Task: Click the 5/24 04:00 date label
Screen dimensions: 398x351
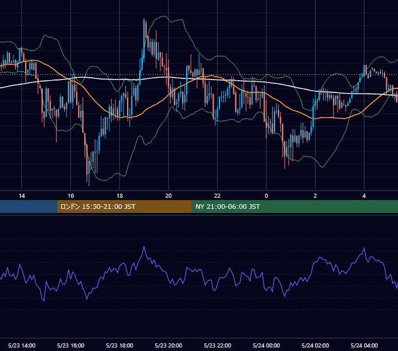Action: click(x=364, y=345)
